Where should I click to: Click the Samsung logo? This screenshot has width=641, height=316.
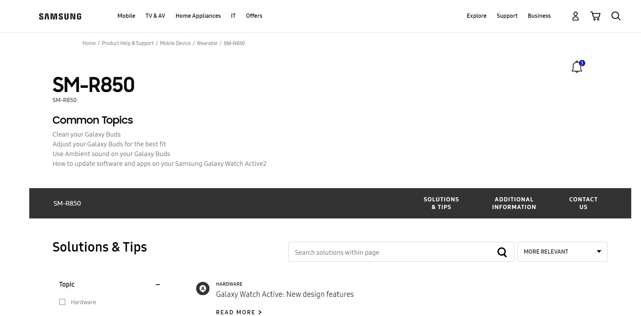60,16
